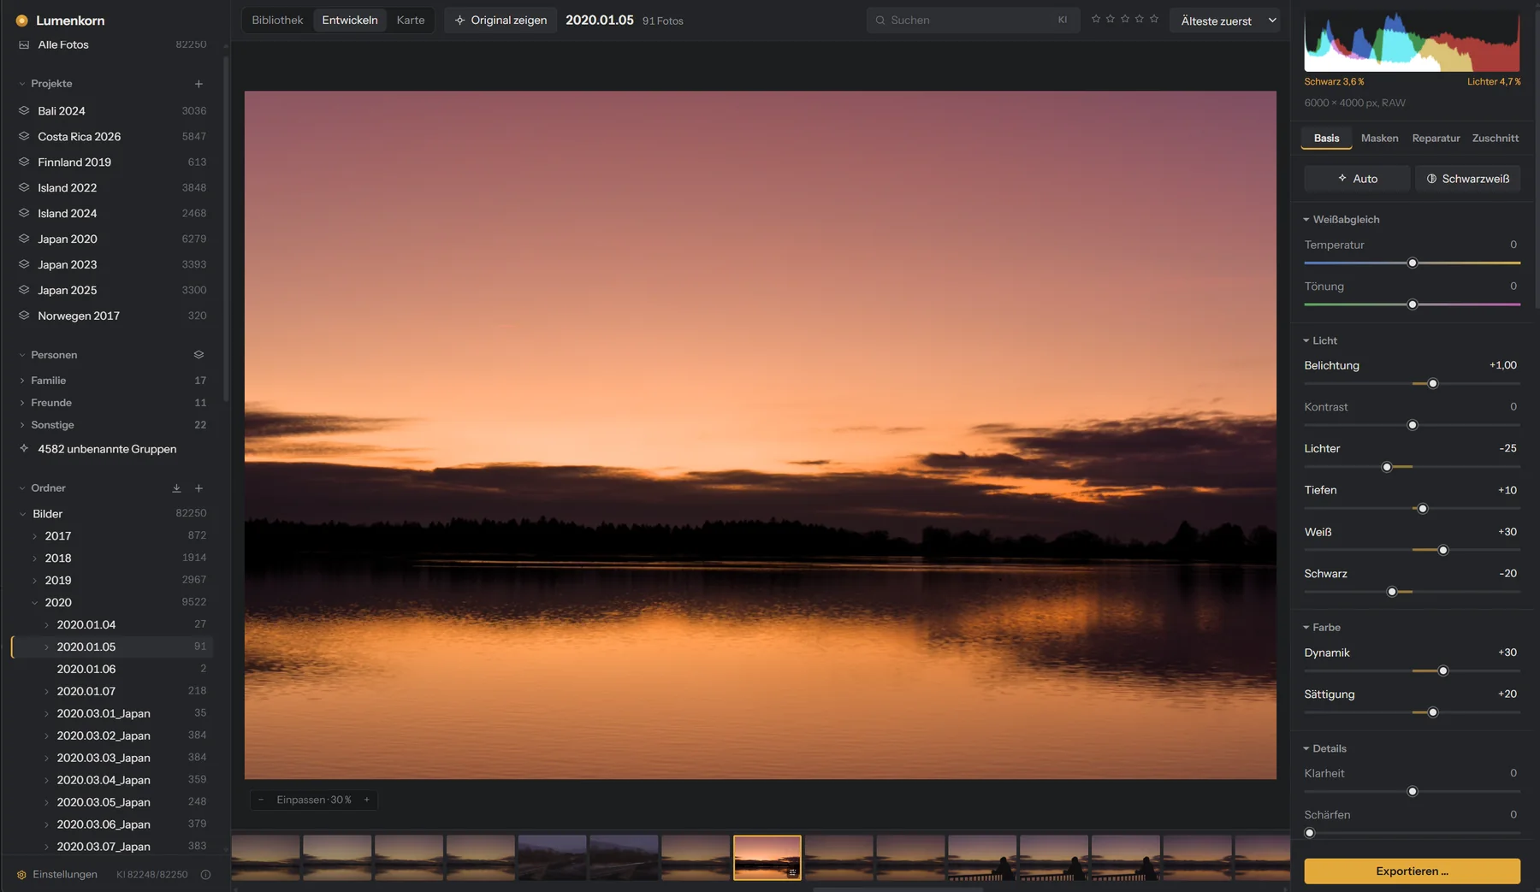Click Einpassen 30 % zoom label
This screenshot has width=1540, height=892.
click(314, 800)
